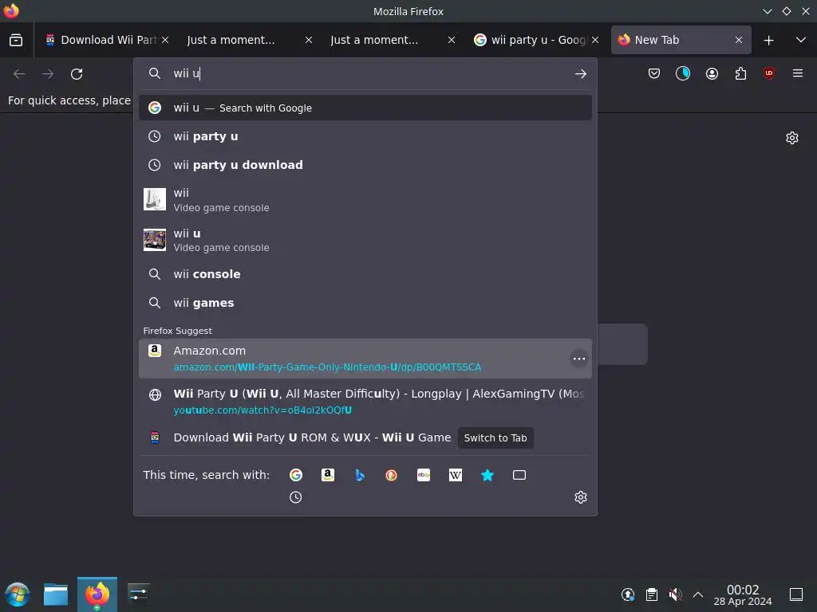817x612 pixels.
Task: Select wii u Search with Google row
Action: point(365,108)
